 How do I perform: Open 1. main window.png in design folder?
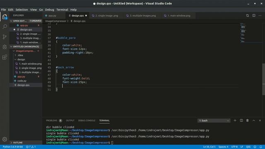[26, 64]
